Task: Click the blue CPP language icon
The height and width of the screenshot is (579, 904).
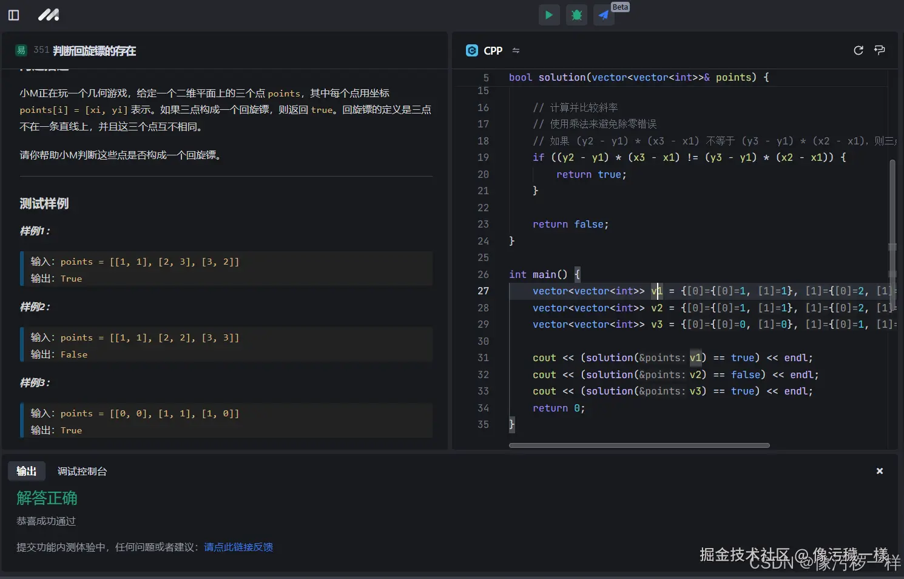Action: click(471, 50)
